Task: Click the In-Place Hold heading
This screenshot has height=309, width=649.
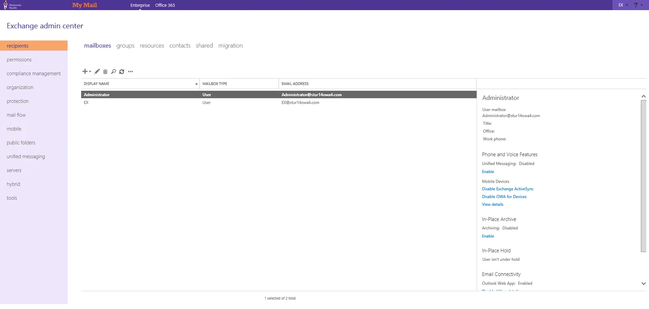Action: point(496,251)
